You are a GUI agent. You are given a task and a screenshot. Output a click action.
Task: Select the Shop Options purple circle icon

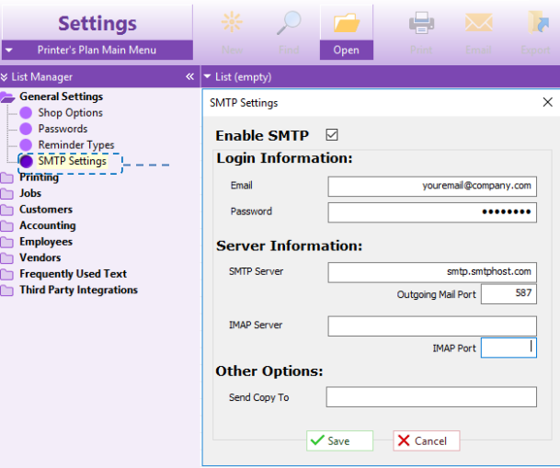coord(26,113)
